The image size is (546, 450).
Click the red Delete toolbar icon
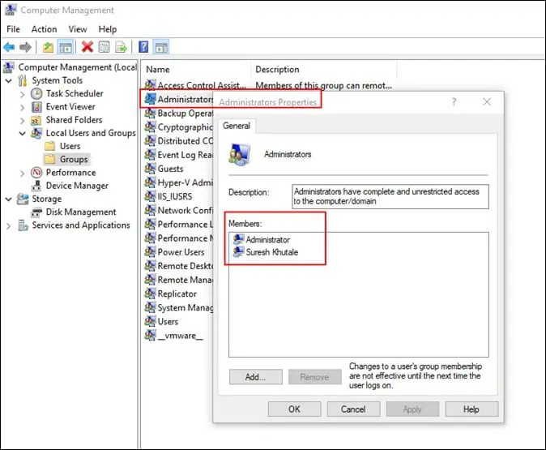pos(87,48)
